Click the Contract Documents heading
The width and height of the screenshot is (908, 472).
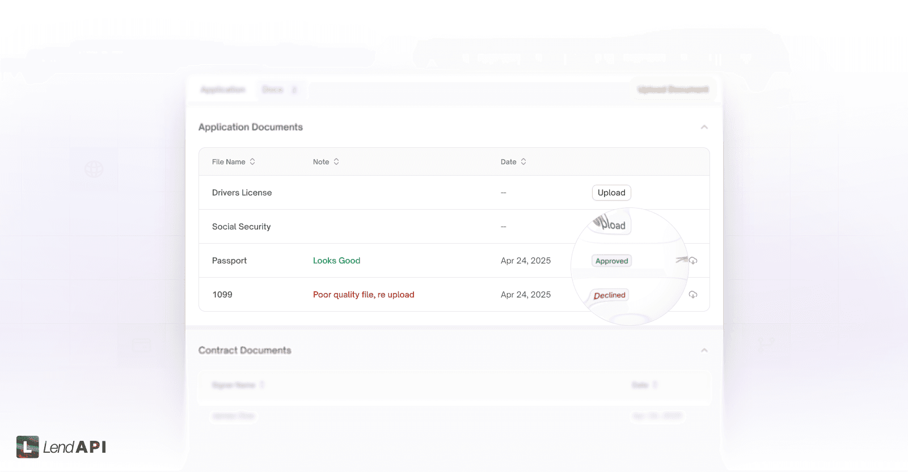click(x=244, y=350)
